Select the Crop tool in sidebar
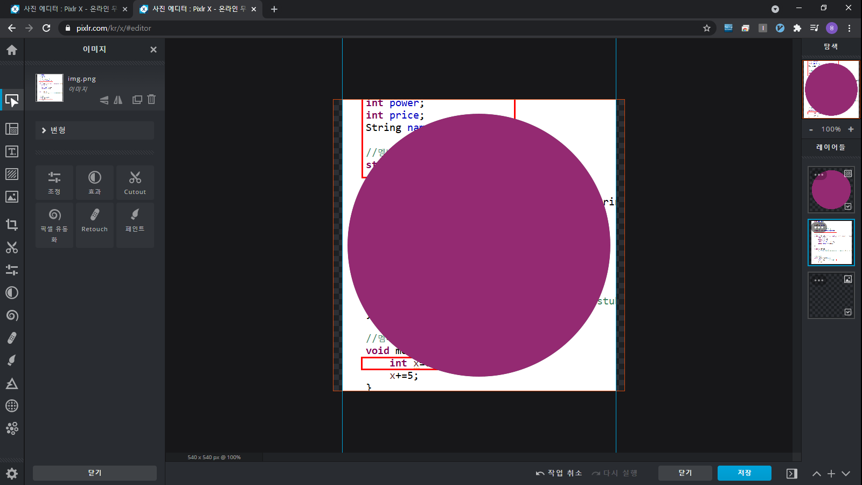This screenshot has width=862, height=485. pos(12,225)
